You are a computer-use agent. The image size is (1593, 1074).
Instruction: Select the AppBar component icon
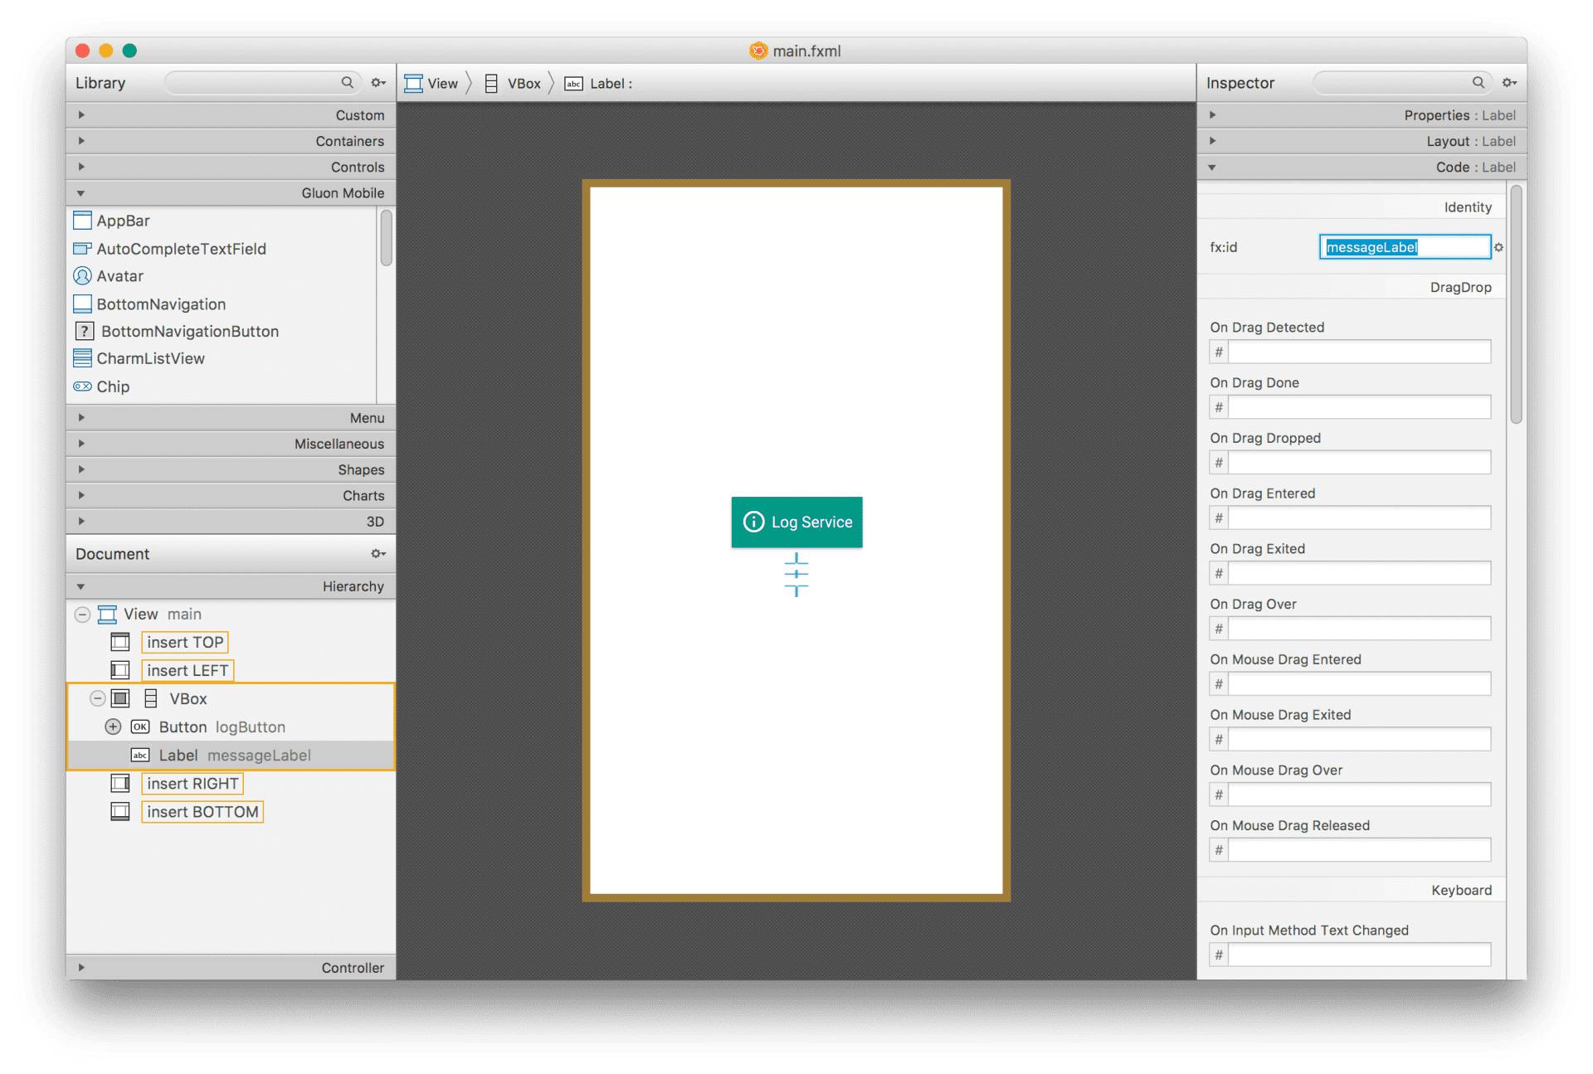point(82,221)
